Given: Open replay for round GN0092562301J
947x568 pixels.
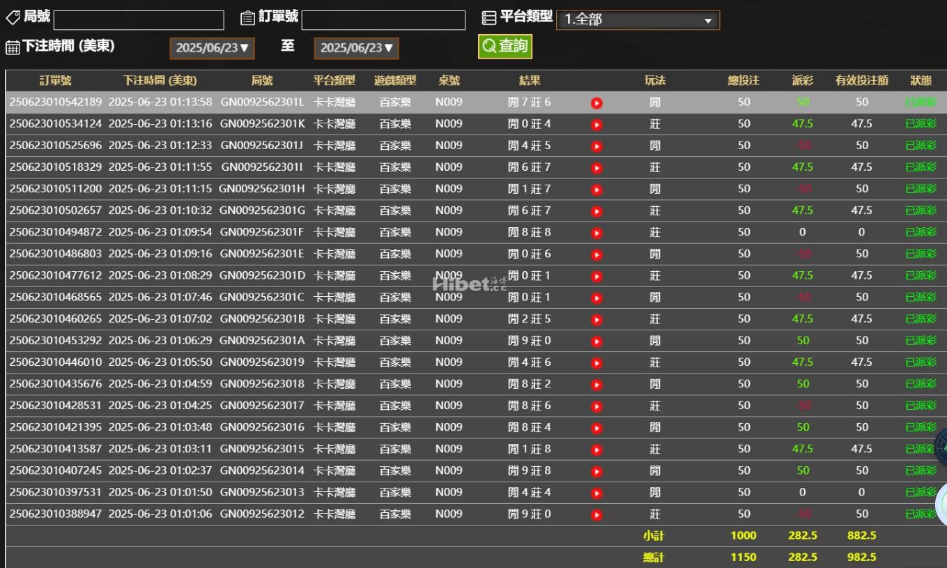Looking at the screenshot, I should 596,146.
